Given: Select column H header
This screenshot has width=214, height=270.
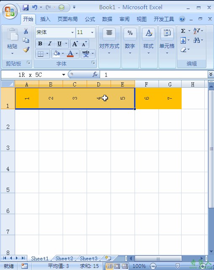Looking at the screenshot, I should click(193, 84).
